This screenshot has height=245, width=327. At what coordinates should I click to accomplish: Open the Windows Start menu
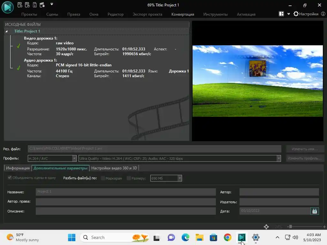72,237
